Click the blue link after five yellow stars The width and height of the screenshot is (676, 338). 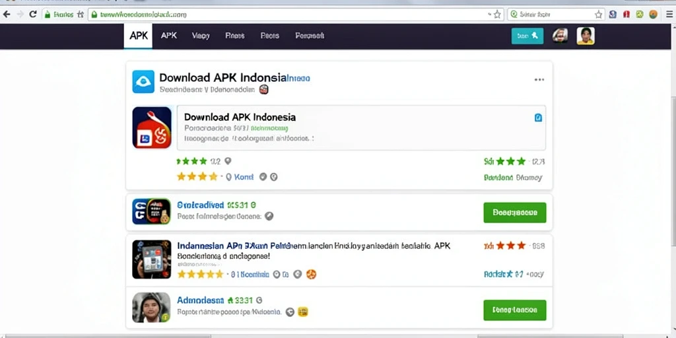(x=250, y=274)
